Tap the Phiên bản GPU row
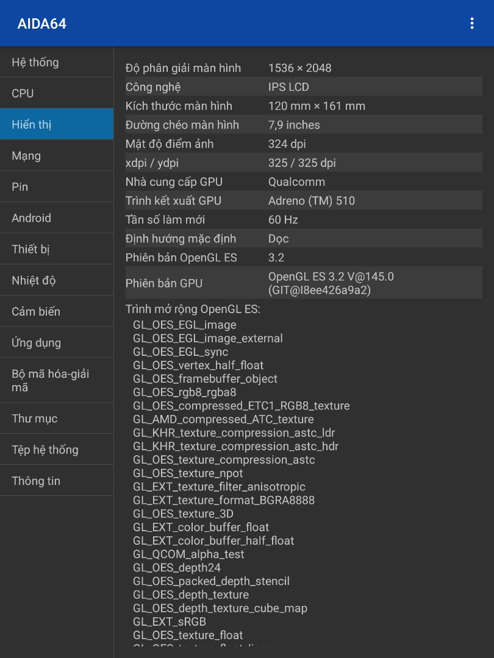The height and width of the screenshot is (658, 494). coord(304,283)
